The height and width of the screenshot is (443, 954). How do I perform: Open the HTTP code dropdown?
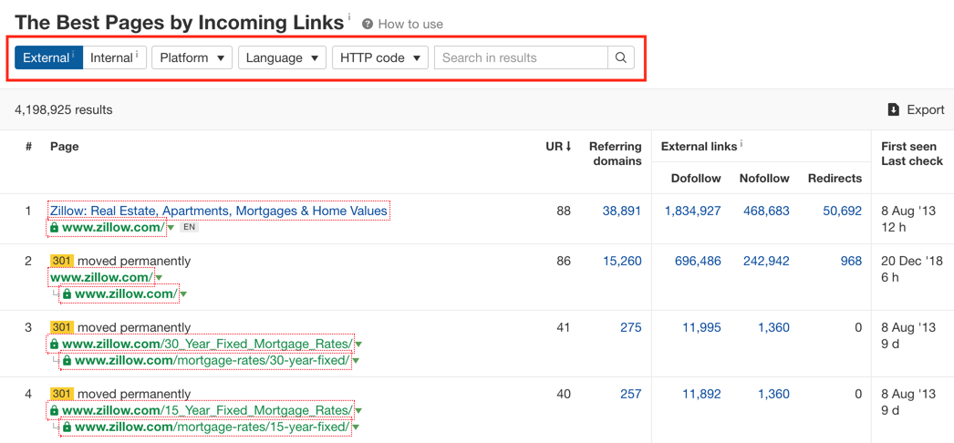(x=380, y=57)
